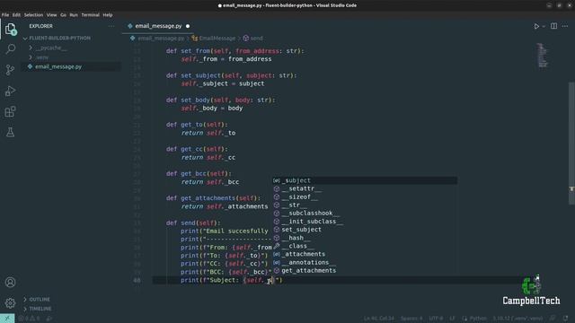Viewport: 575px width, 323px height.
Task: Click the Python interpreter venv selector
Action: tap(517, 319)
